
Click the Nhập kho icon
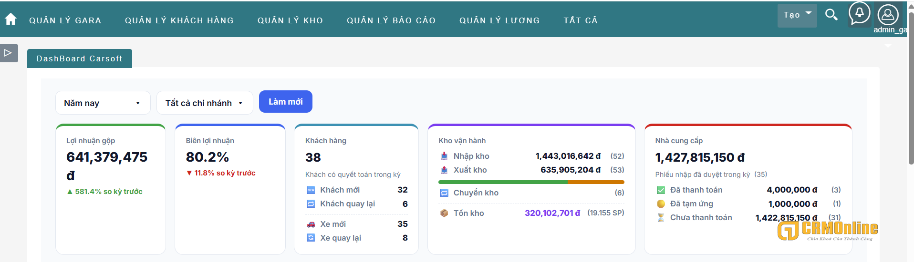click(x=444, y=156)
